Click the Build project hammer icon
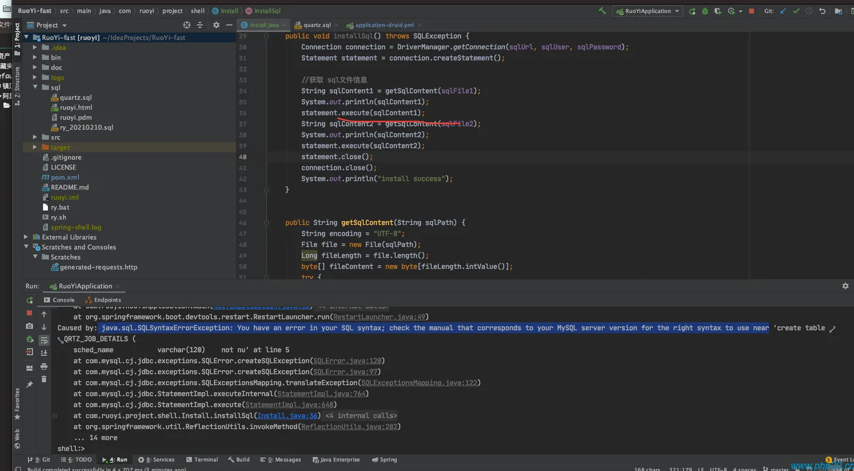Image resolution: width=854 pixels, height=471 pixels. click(x=602, y=11)
